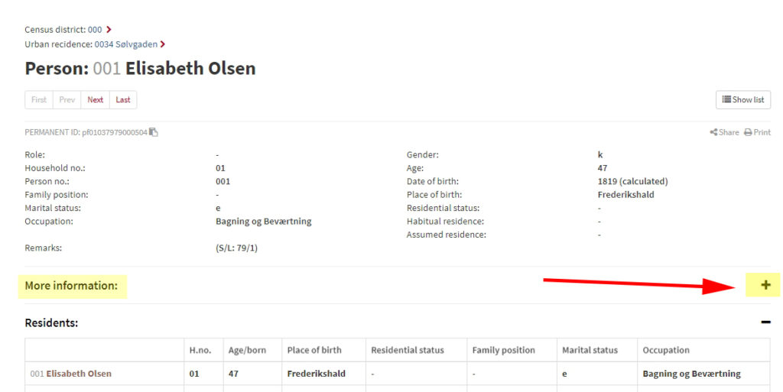Click the red chevron after Sølvgaden
The height and width of the screenshot is (392, 783).
coord(163,44)
